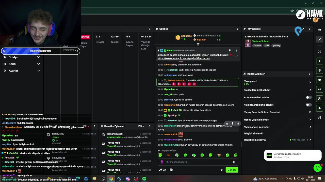
Task: Toggle the wrench panel icon in the sidebar
Action: click(319, 108)
